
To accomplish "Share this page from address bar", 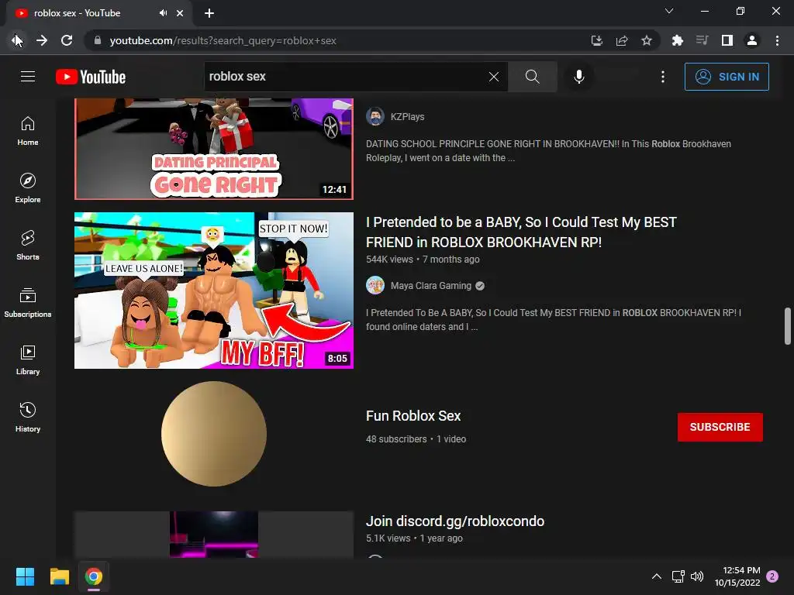I will tap(622, 40).
